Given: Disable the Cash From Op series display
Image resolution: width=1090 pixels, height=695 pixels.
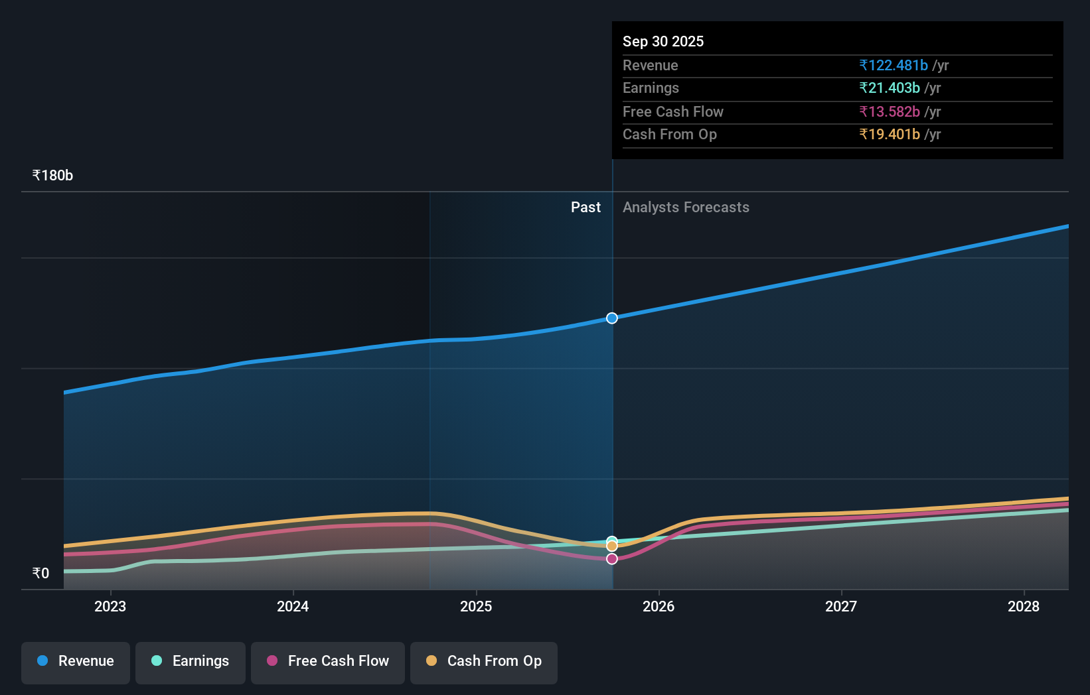Looking at the screenshot, I should [483, 661].
